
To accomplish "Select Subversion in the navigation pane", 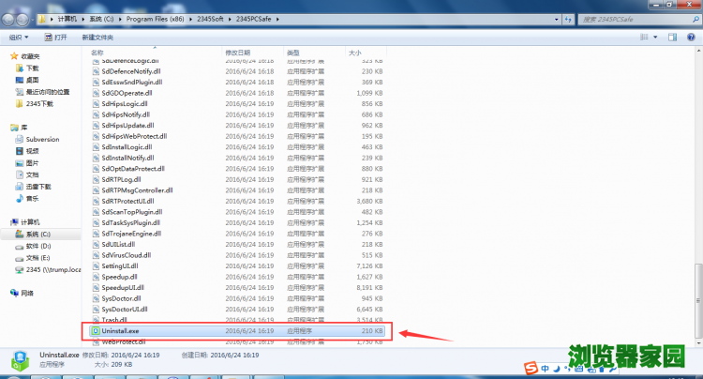I will click(42, 139).
